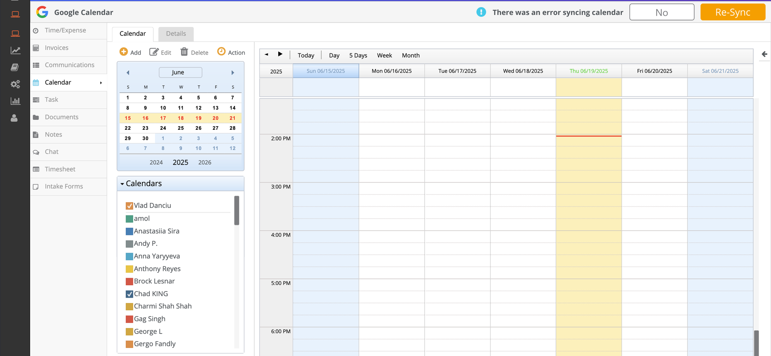Image resolution: width=771 pixels, height=356 pixels.
Task: Open Timesheet from the side menu
Action: tap(60, 169)
